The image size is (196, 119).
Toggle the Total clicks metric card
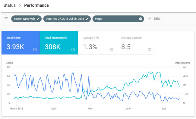click(21, 43)
